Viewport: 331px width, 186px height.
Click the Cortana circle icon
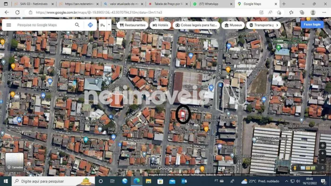point(101,181)
